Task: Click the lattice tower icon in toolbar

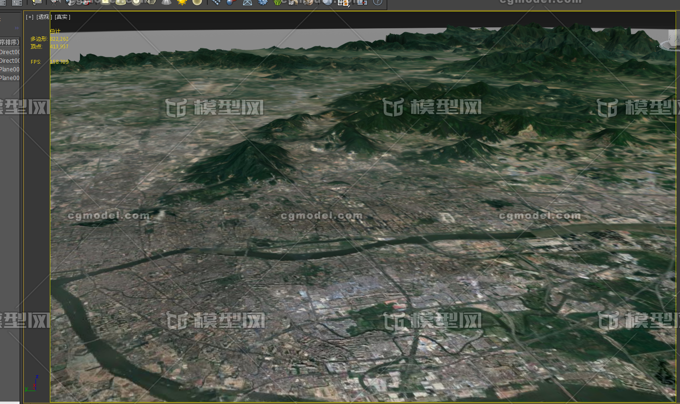Action: click(247, 2)
